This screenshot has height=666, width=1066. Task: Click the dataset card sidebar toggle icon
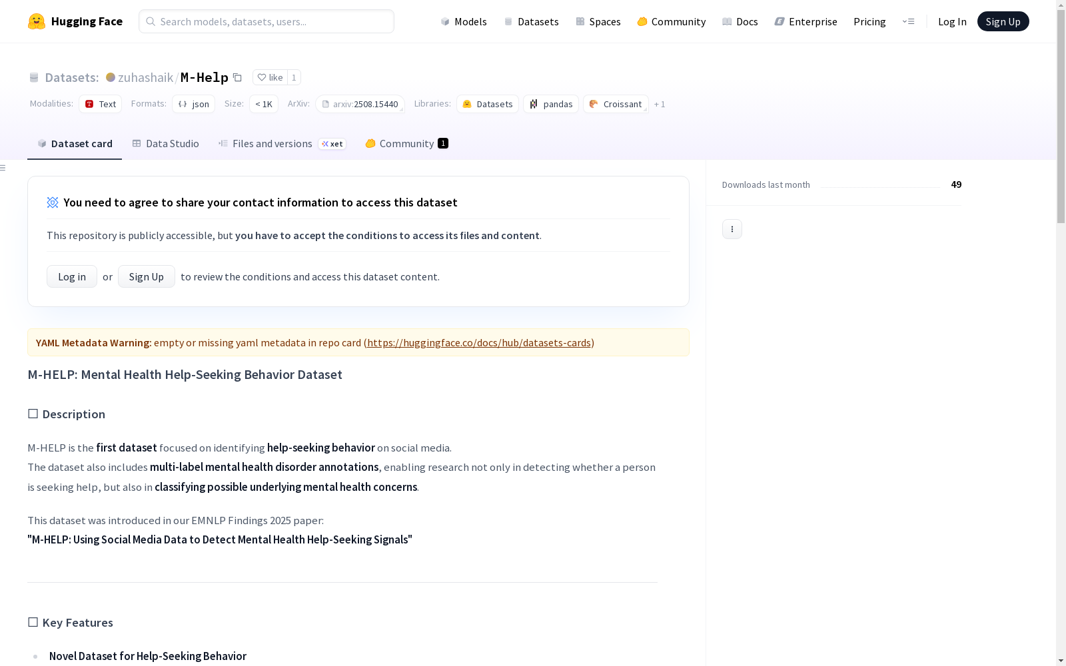3,168
